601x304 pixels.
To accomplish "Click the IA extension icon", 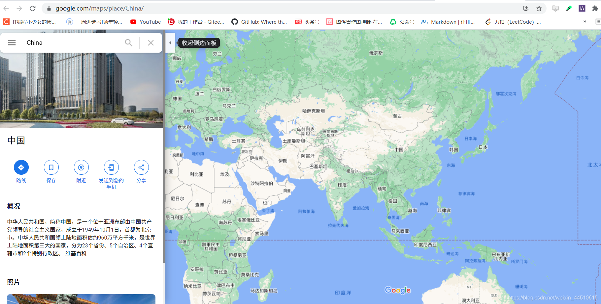I will (x=582, y=9).
